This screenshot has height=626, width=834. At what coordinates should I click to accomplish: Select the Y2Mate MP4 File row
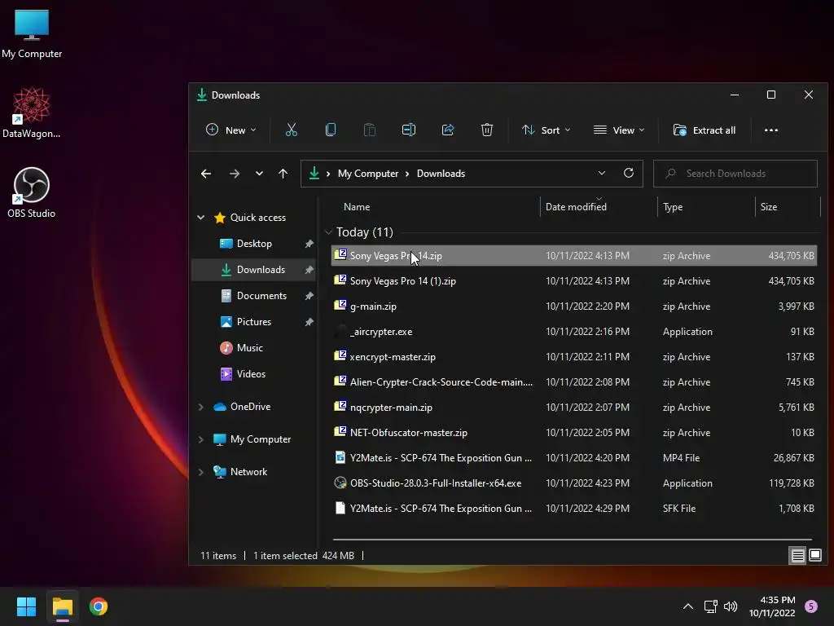tap(574, 458)
